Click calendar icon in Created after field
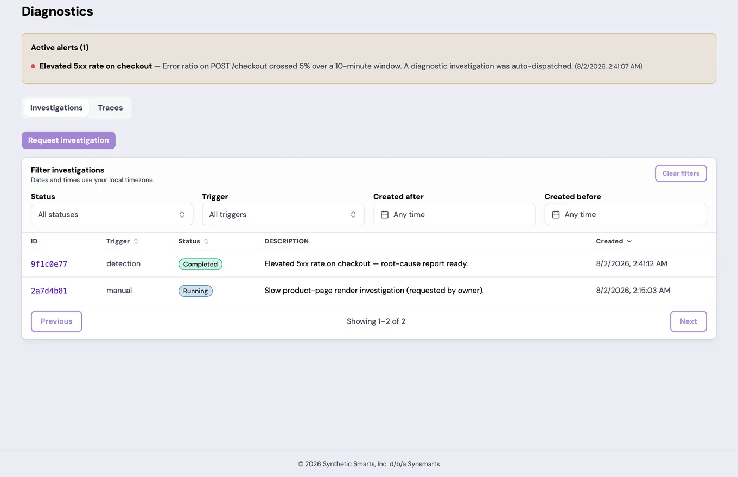 (385, 215)
